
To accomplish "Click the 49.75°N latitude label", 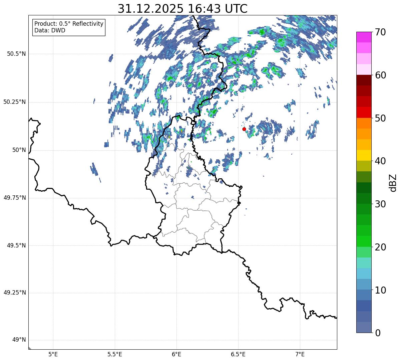I will (14, 198).
